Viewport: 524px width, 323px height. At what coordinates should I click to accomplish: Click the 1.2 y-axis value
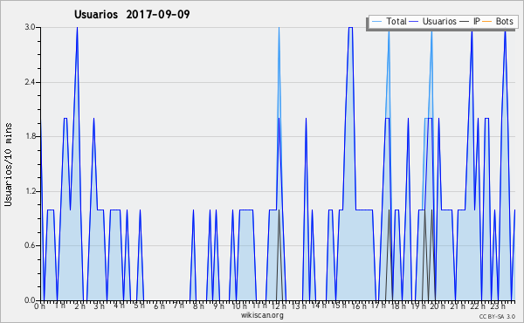[x=30, y=191]
